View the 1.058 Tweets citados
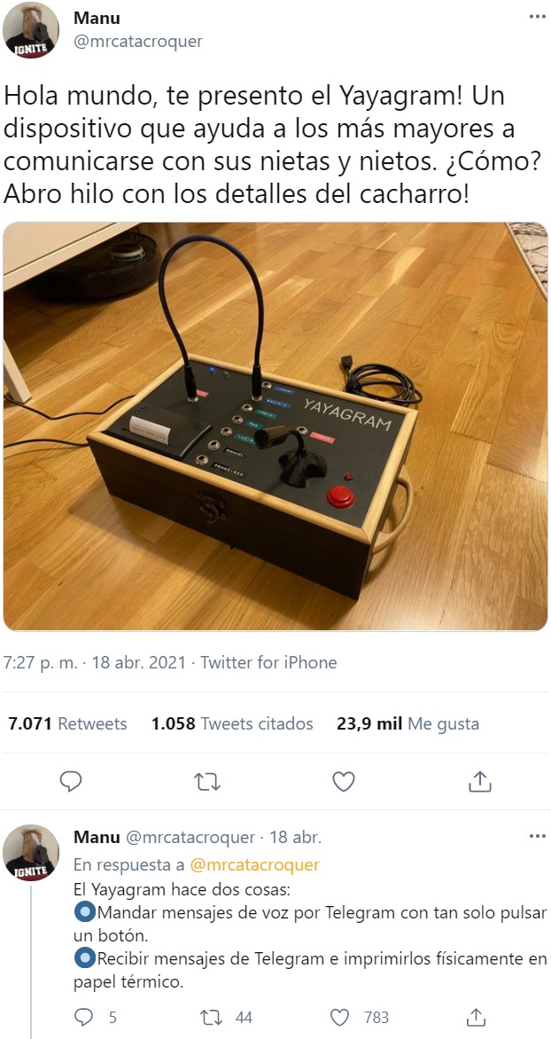This screenshot has height=1039, width=551. click(232, 723)
